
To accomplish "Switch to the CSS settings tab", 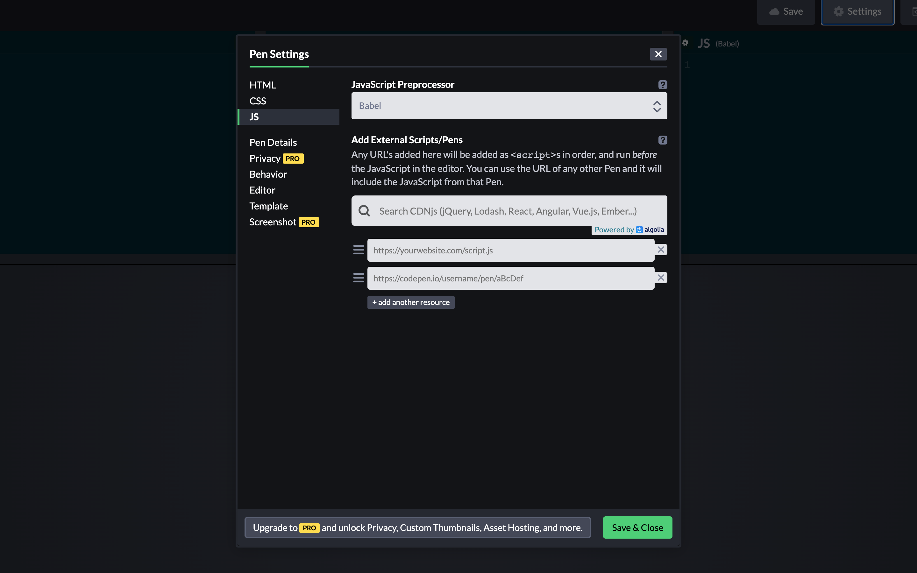I will pos(258,101).
